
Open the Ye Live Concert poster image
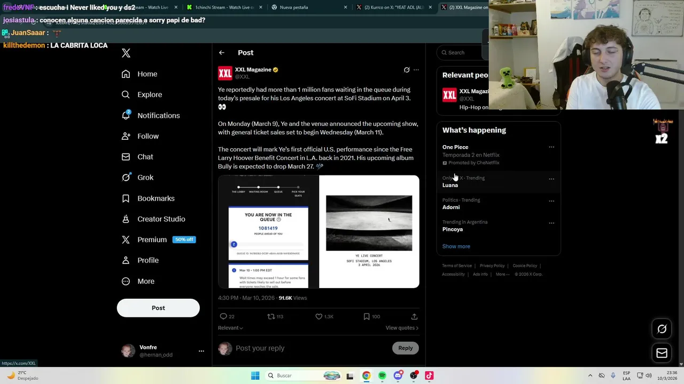369,231
